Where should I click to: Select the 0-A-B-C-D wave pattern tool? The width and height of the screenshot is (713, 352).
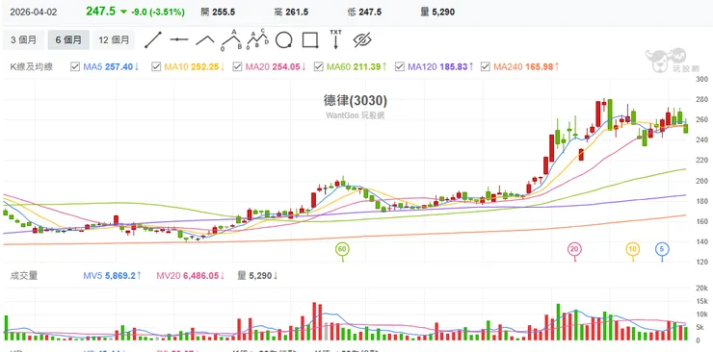258,39
